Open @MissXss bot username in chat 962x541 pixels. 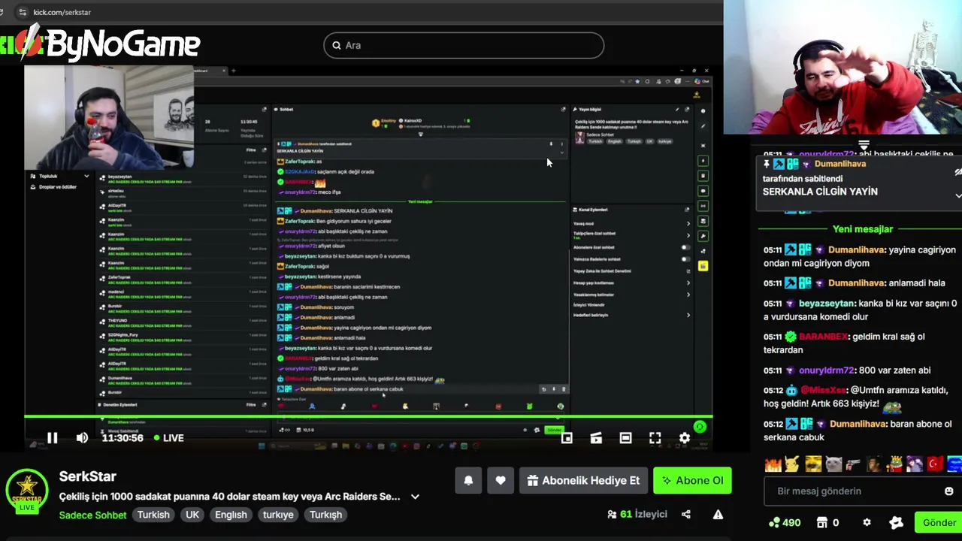coord(824,391)
